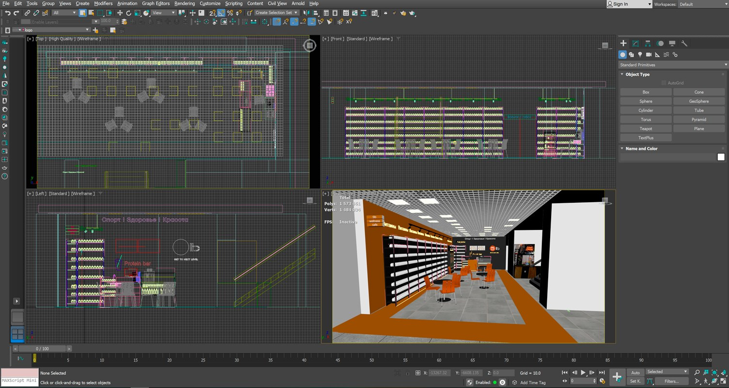The width and height of the screenshot is (729, 388).
Task: Select the Select and Move tool
Action: pyautogui.click(x=120, y=13)
